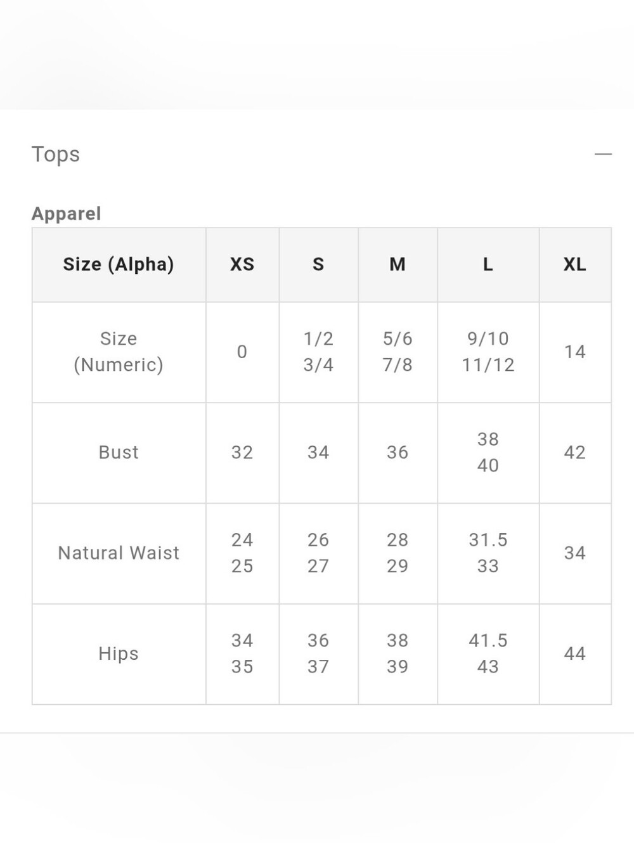Click the Size (Alpha) header cell
Screen dimensions: 634x843
(x=119, y=264)
